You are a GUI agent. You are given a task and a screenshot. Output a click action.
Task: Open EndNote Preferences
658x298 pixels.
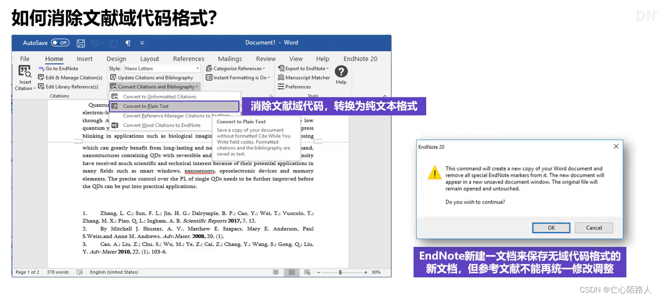point(294,87)
